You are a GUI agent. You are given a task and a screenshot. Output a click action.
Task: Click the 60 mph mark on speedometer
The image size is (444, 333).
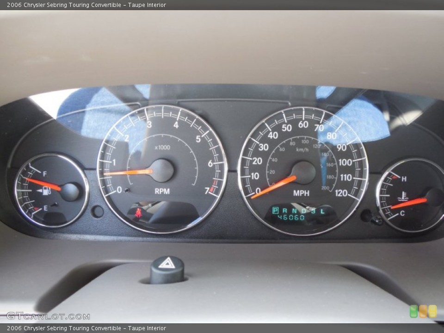point(303,124)
